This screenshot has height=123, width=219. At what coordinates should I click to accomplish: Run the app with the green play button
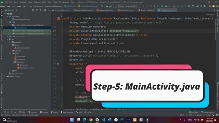143,6
